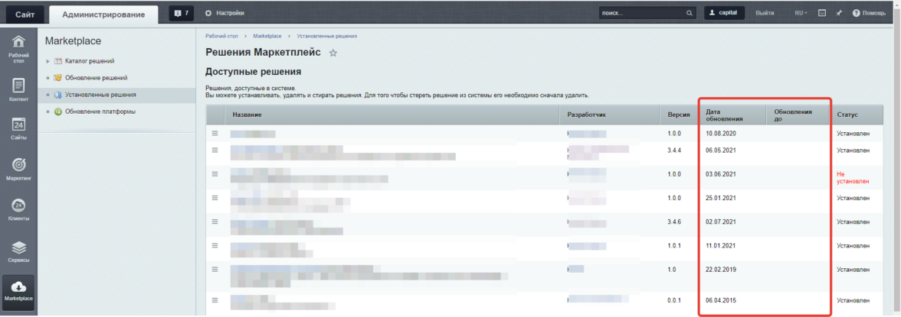Click the version 1.0.1 cell

(x=674, y=245)
